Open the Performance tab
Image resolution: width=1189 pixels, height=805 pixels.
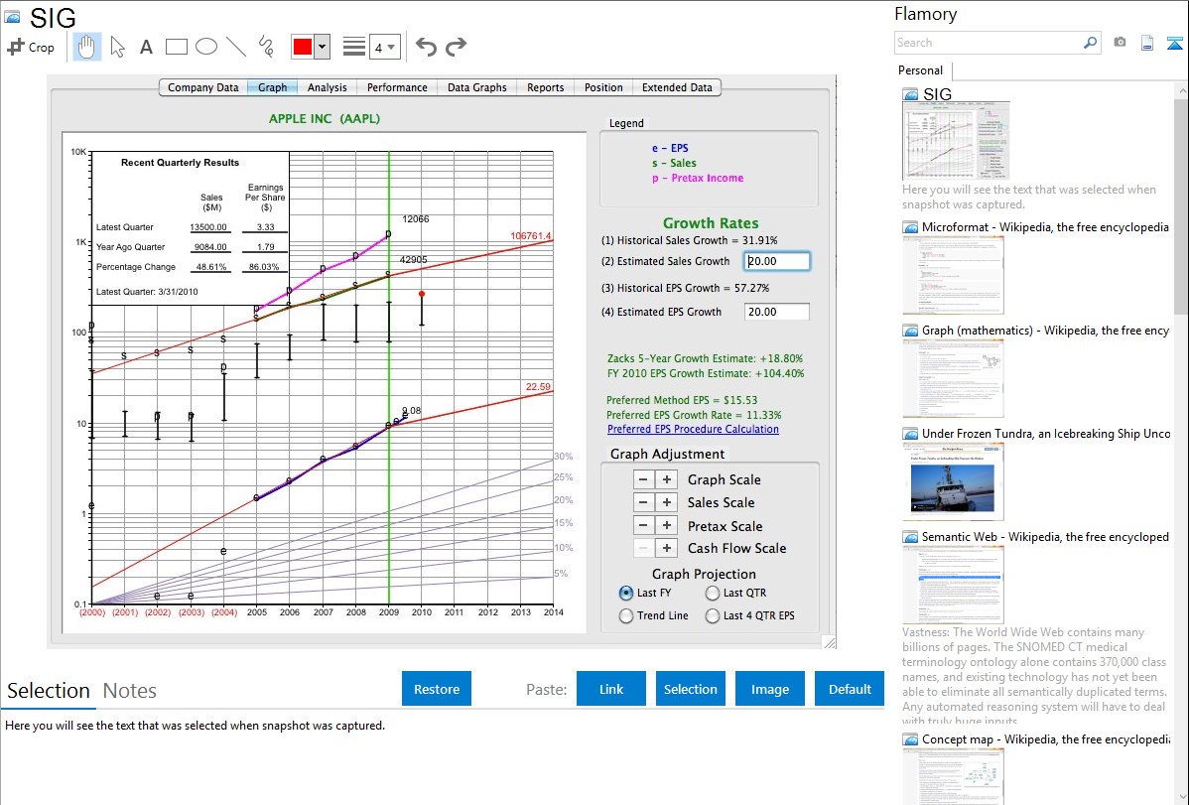coord(397,87)
